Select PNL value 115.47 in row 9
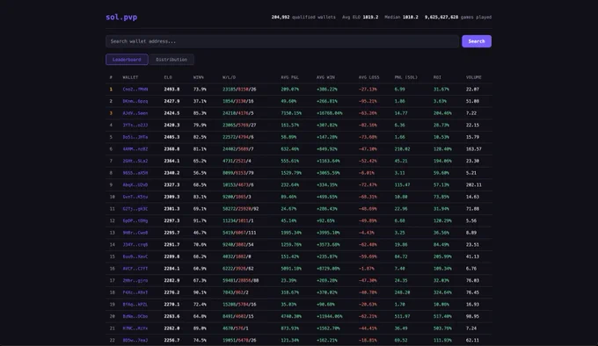 coord(402,185)
